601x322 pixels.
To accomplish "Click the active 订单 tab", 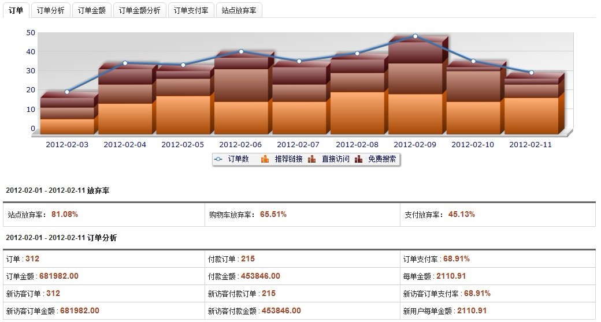I will pyautogui.click(x=16, y=10).
